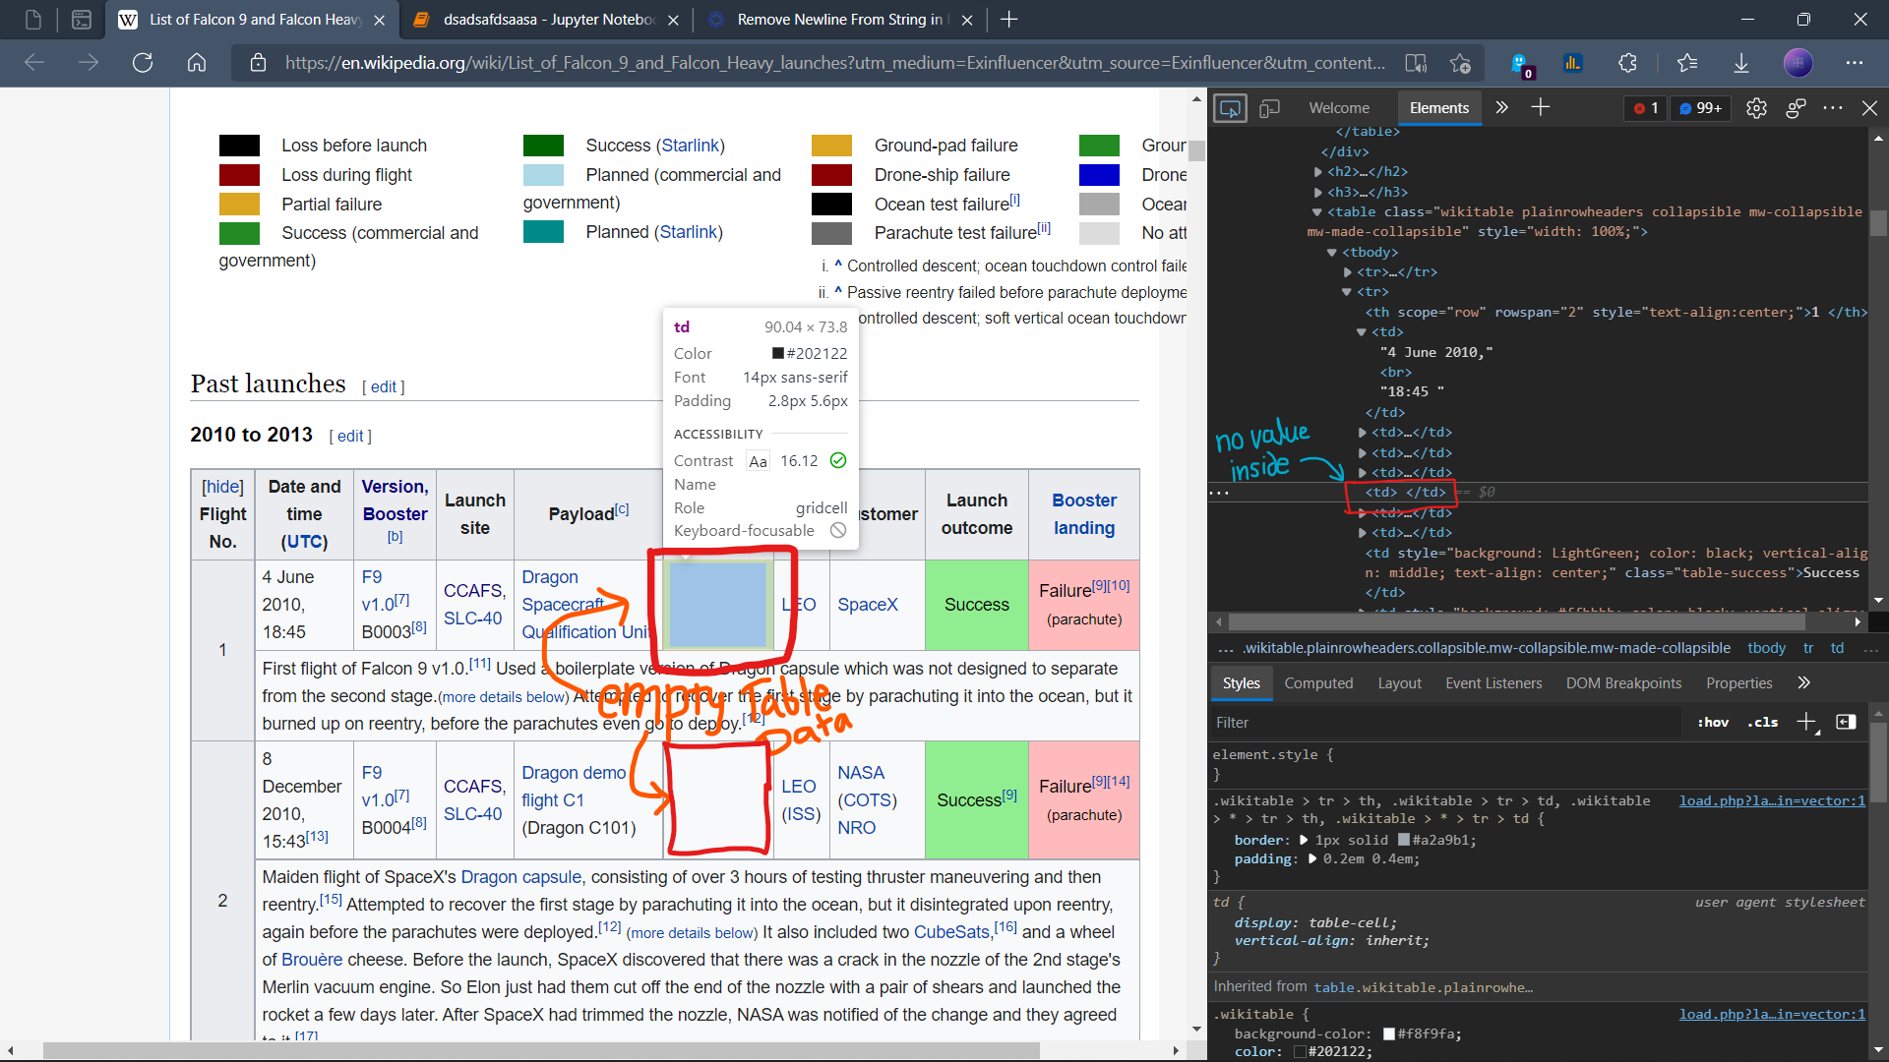Screen dimensions: 1889x1062
Task: Click the DOM tree horizontal scrollbar
Action: [1516, 622]
